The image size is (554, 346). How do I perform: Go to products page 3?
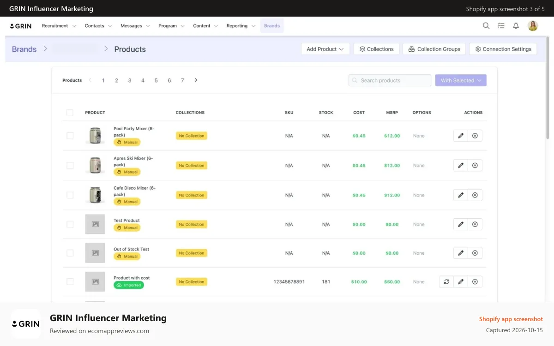click(130, 80)
